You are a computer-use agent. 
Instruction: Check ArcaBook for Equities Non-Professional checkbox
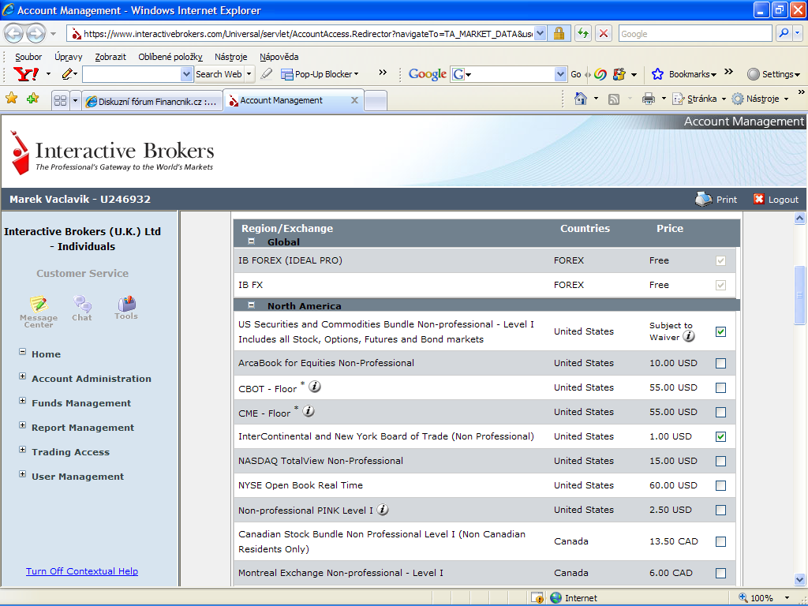click(x=720, y=363)
